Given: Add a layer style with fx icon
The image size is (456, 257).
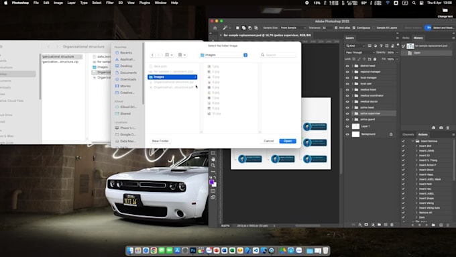Looking at the screenshot, I should click(360, 225).
